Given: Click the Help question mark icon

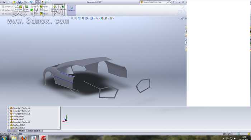Looking at the screenshot, I should (x=174, y=2).
